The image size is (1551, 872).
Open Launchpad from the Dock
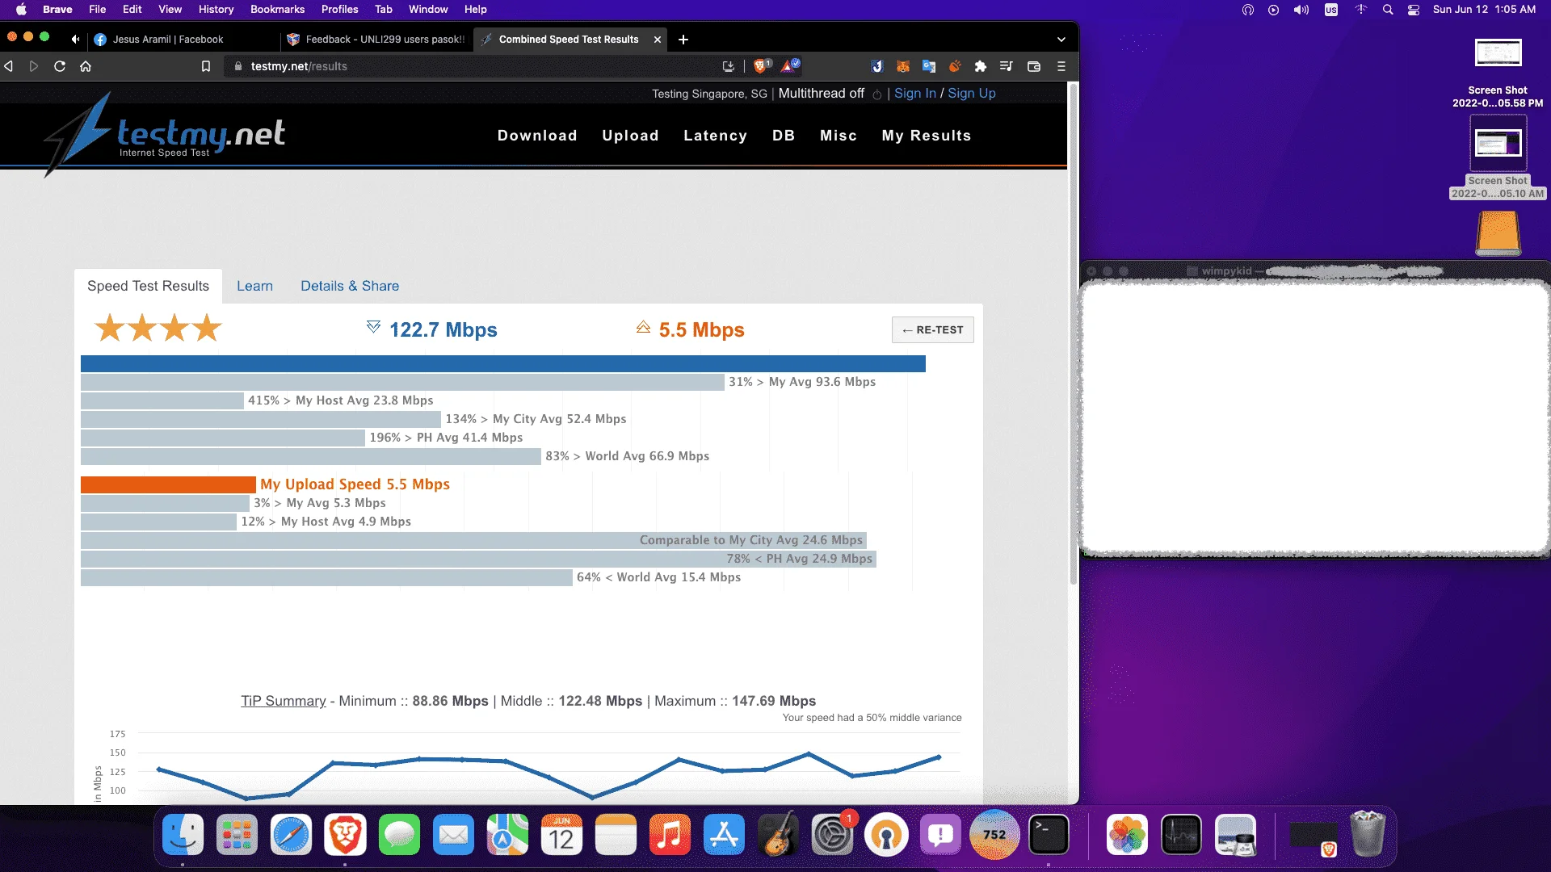pyautogui.click(x=237, y=835)
